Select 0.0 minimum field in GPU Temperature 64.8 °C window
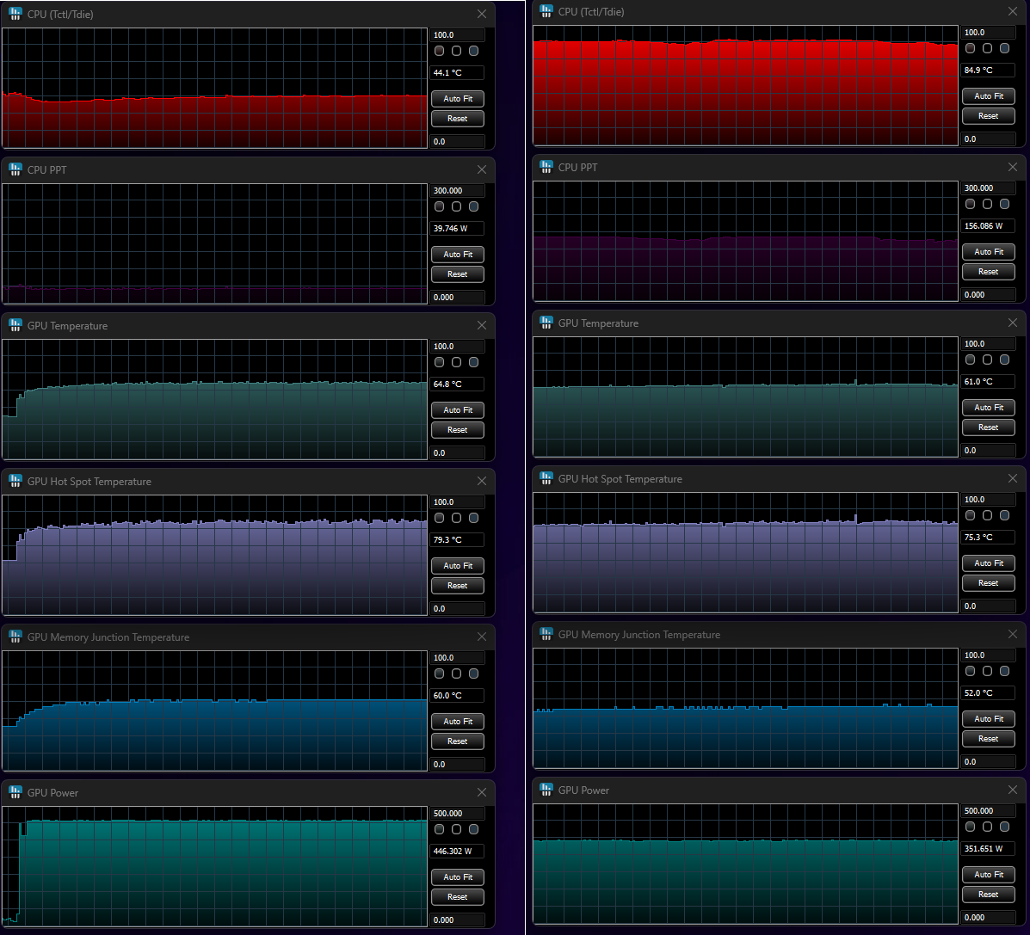Screen dimensions: 1030x935 (x=457, y=452)
